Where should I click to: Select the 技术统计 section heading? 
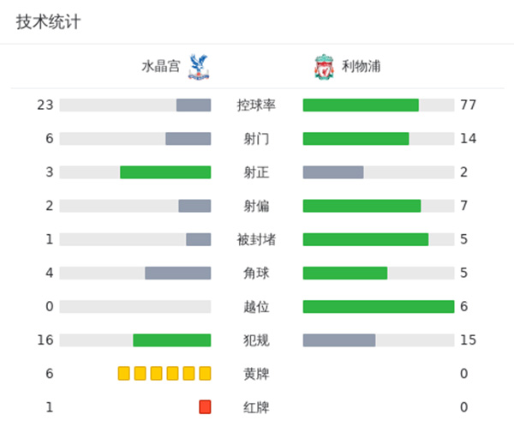(x=48, y=22)
